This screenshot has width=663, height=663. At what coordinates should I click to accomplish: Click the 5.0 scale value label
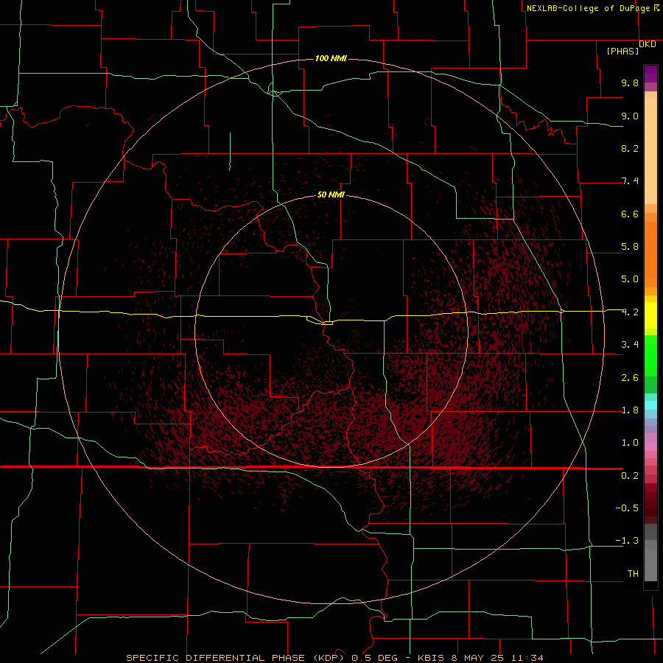(x=630, y=279)
